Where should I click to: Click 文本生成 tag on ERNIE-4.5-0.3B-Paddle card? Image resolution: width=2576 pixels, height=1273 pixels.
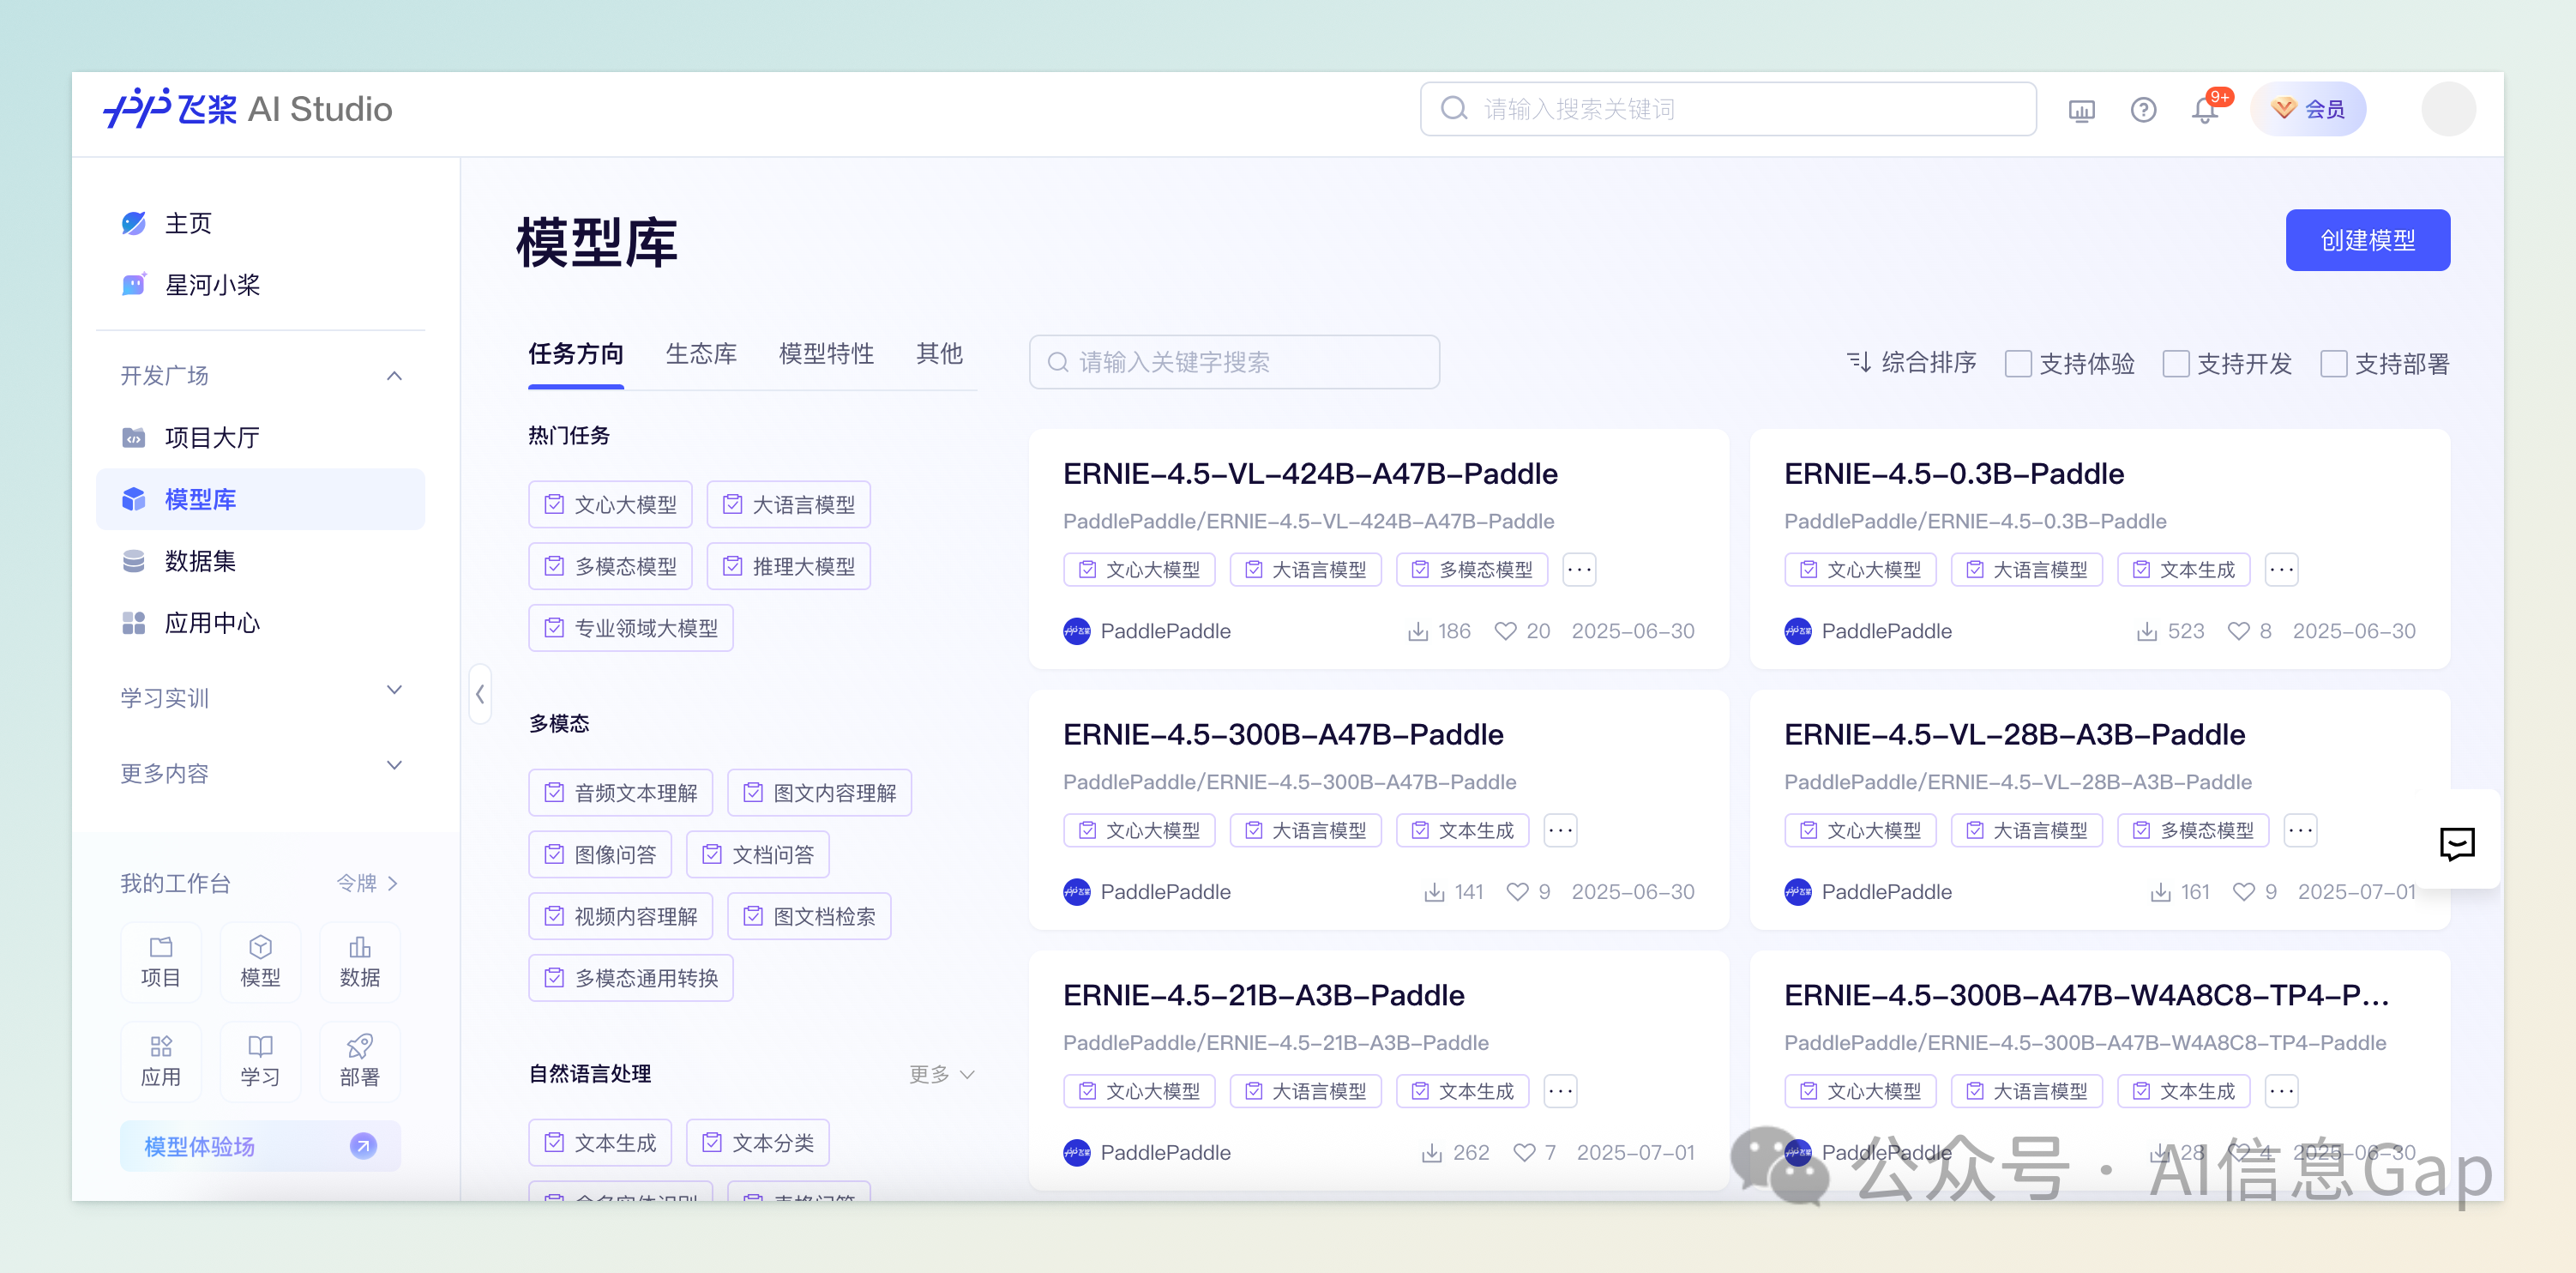(2183, 569)
